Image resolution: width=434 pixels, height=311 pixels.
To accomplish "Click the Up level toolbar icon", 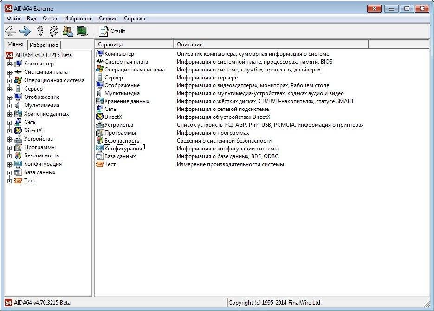I will pos(40,31).
